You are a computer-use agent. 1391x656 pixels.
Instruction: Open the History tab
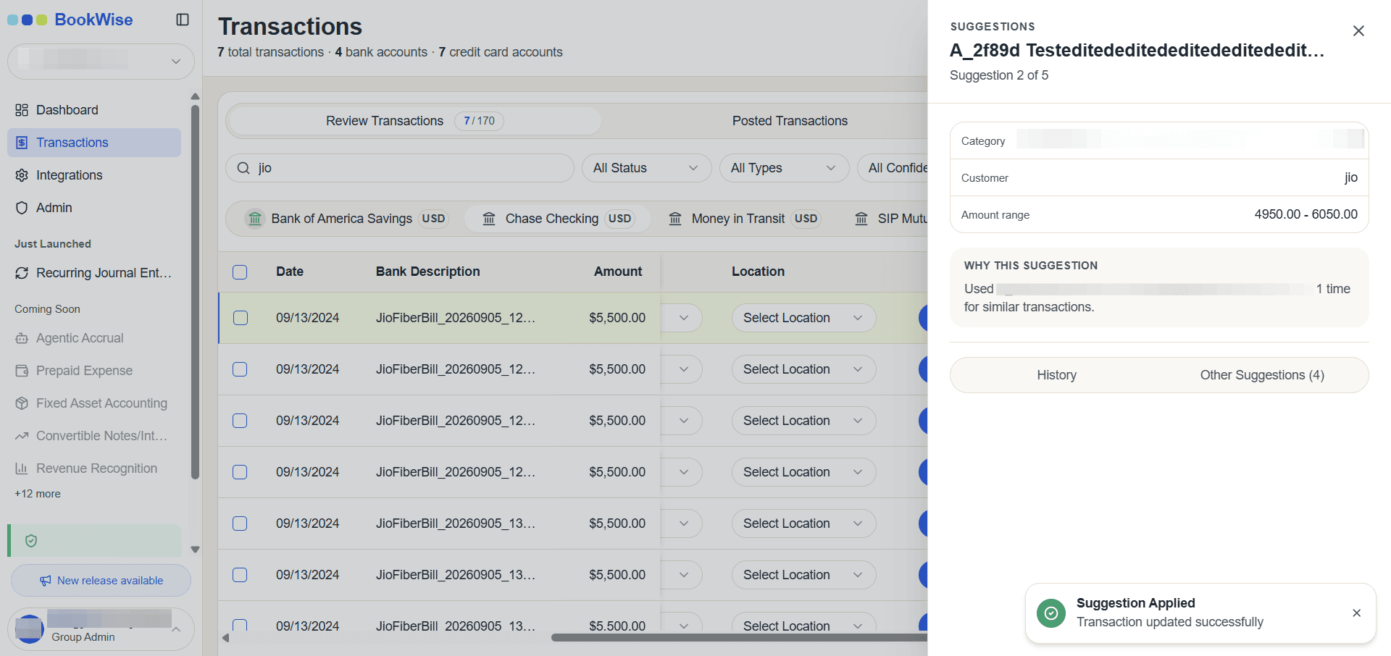1056,375
